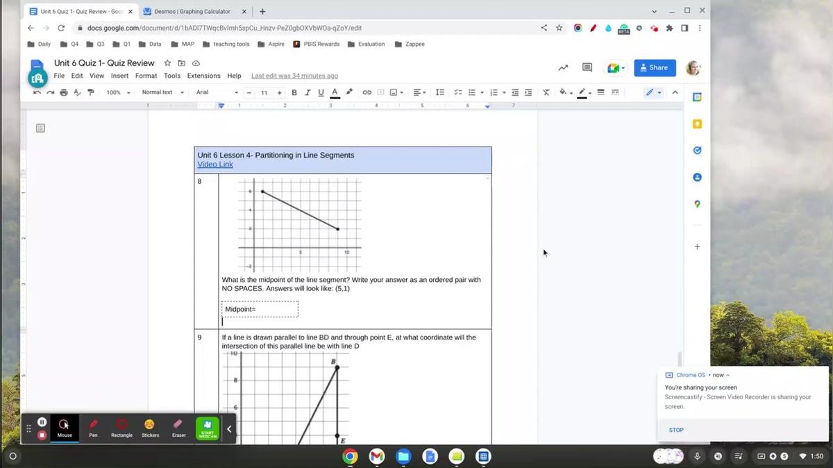Open the table border width options

(x=601, y=92)
